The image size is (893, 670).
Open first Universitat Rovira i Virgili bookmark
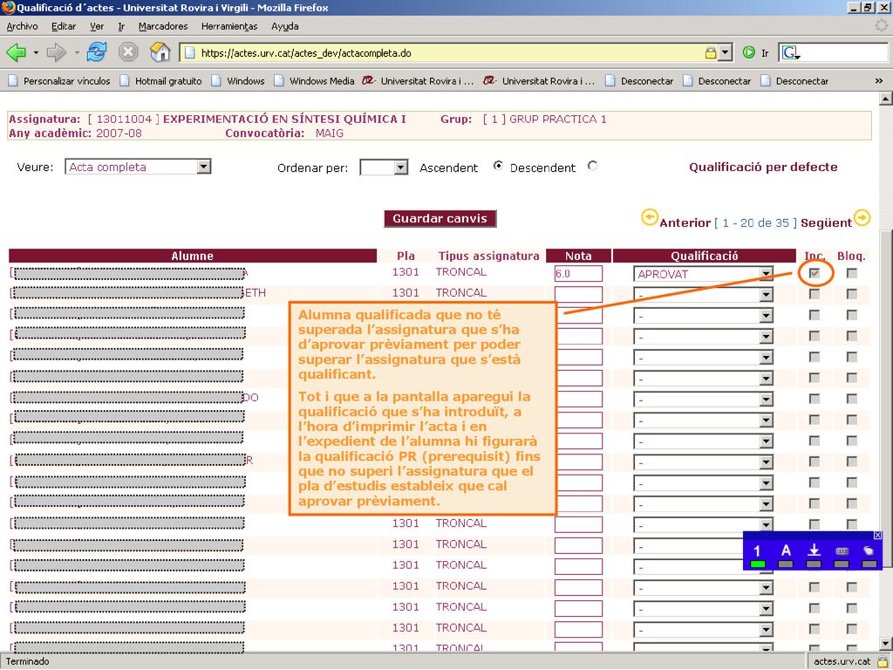[418, 81]
